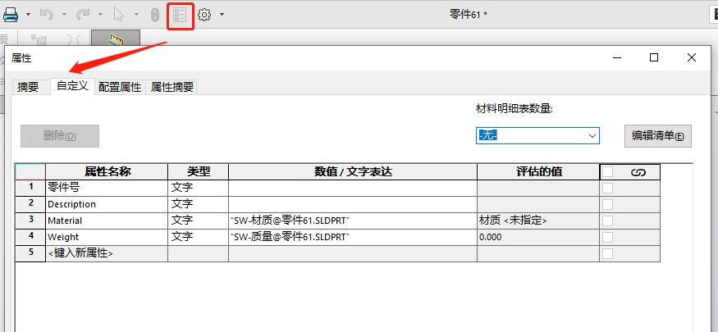Expand the dropdown arrow beside Options gear
This screenshot has height=332, width=718.
[x=222, y=15]
